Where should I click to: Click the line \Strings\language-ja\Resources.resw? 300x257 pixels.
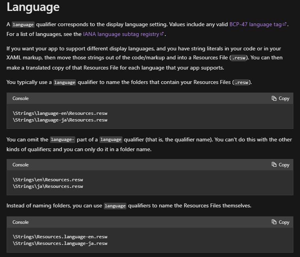60,120
